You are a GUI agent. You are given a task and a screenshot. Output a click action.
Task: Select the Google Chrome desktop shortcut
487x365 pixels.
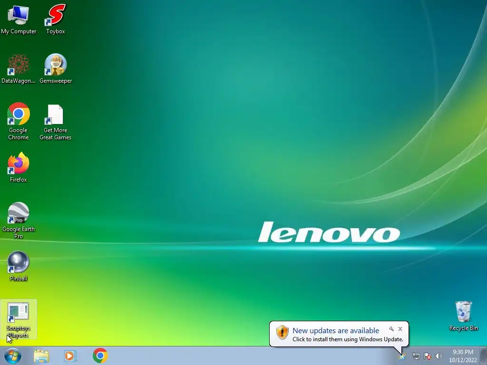click(x=19, y=121)
